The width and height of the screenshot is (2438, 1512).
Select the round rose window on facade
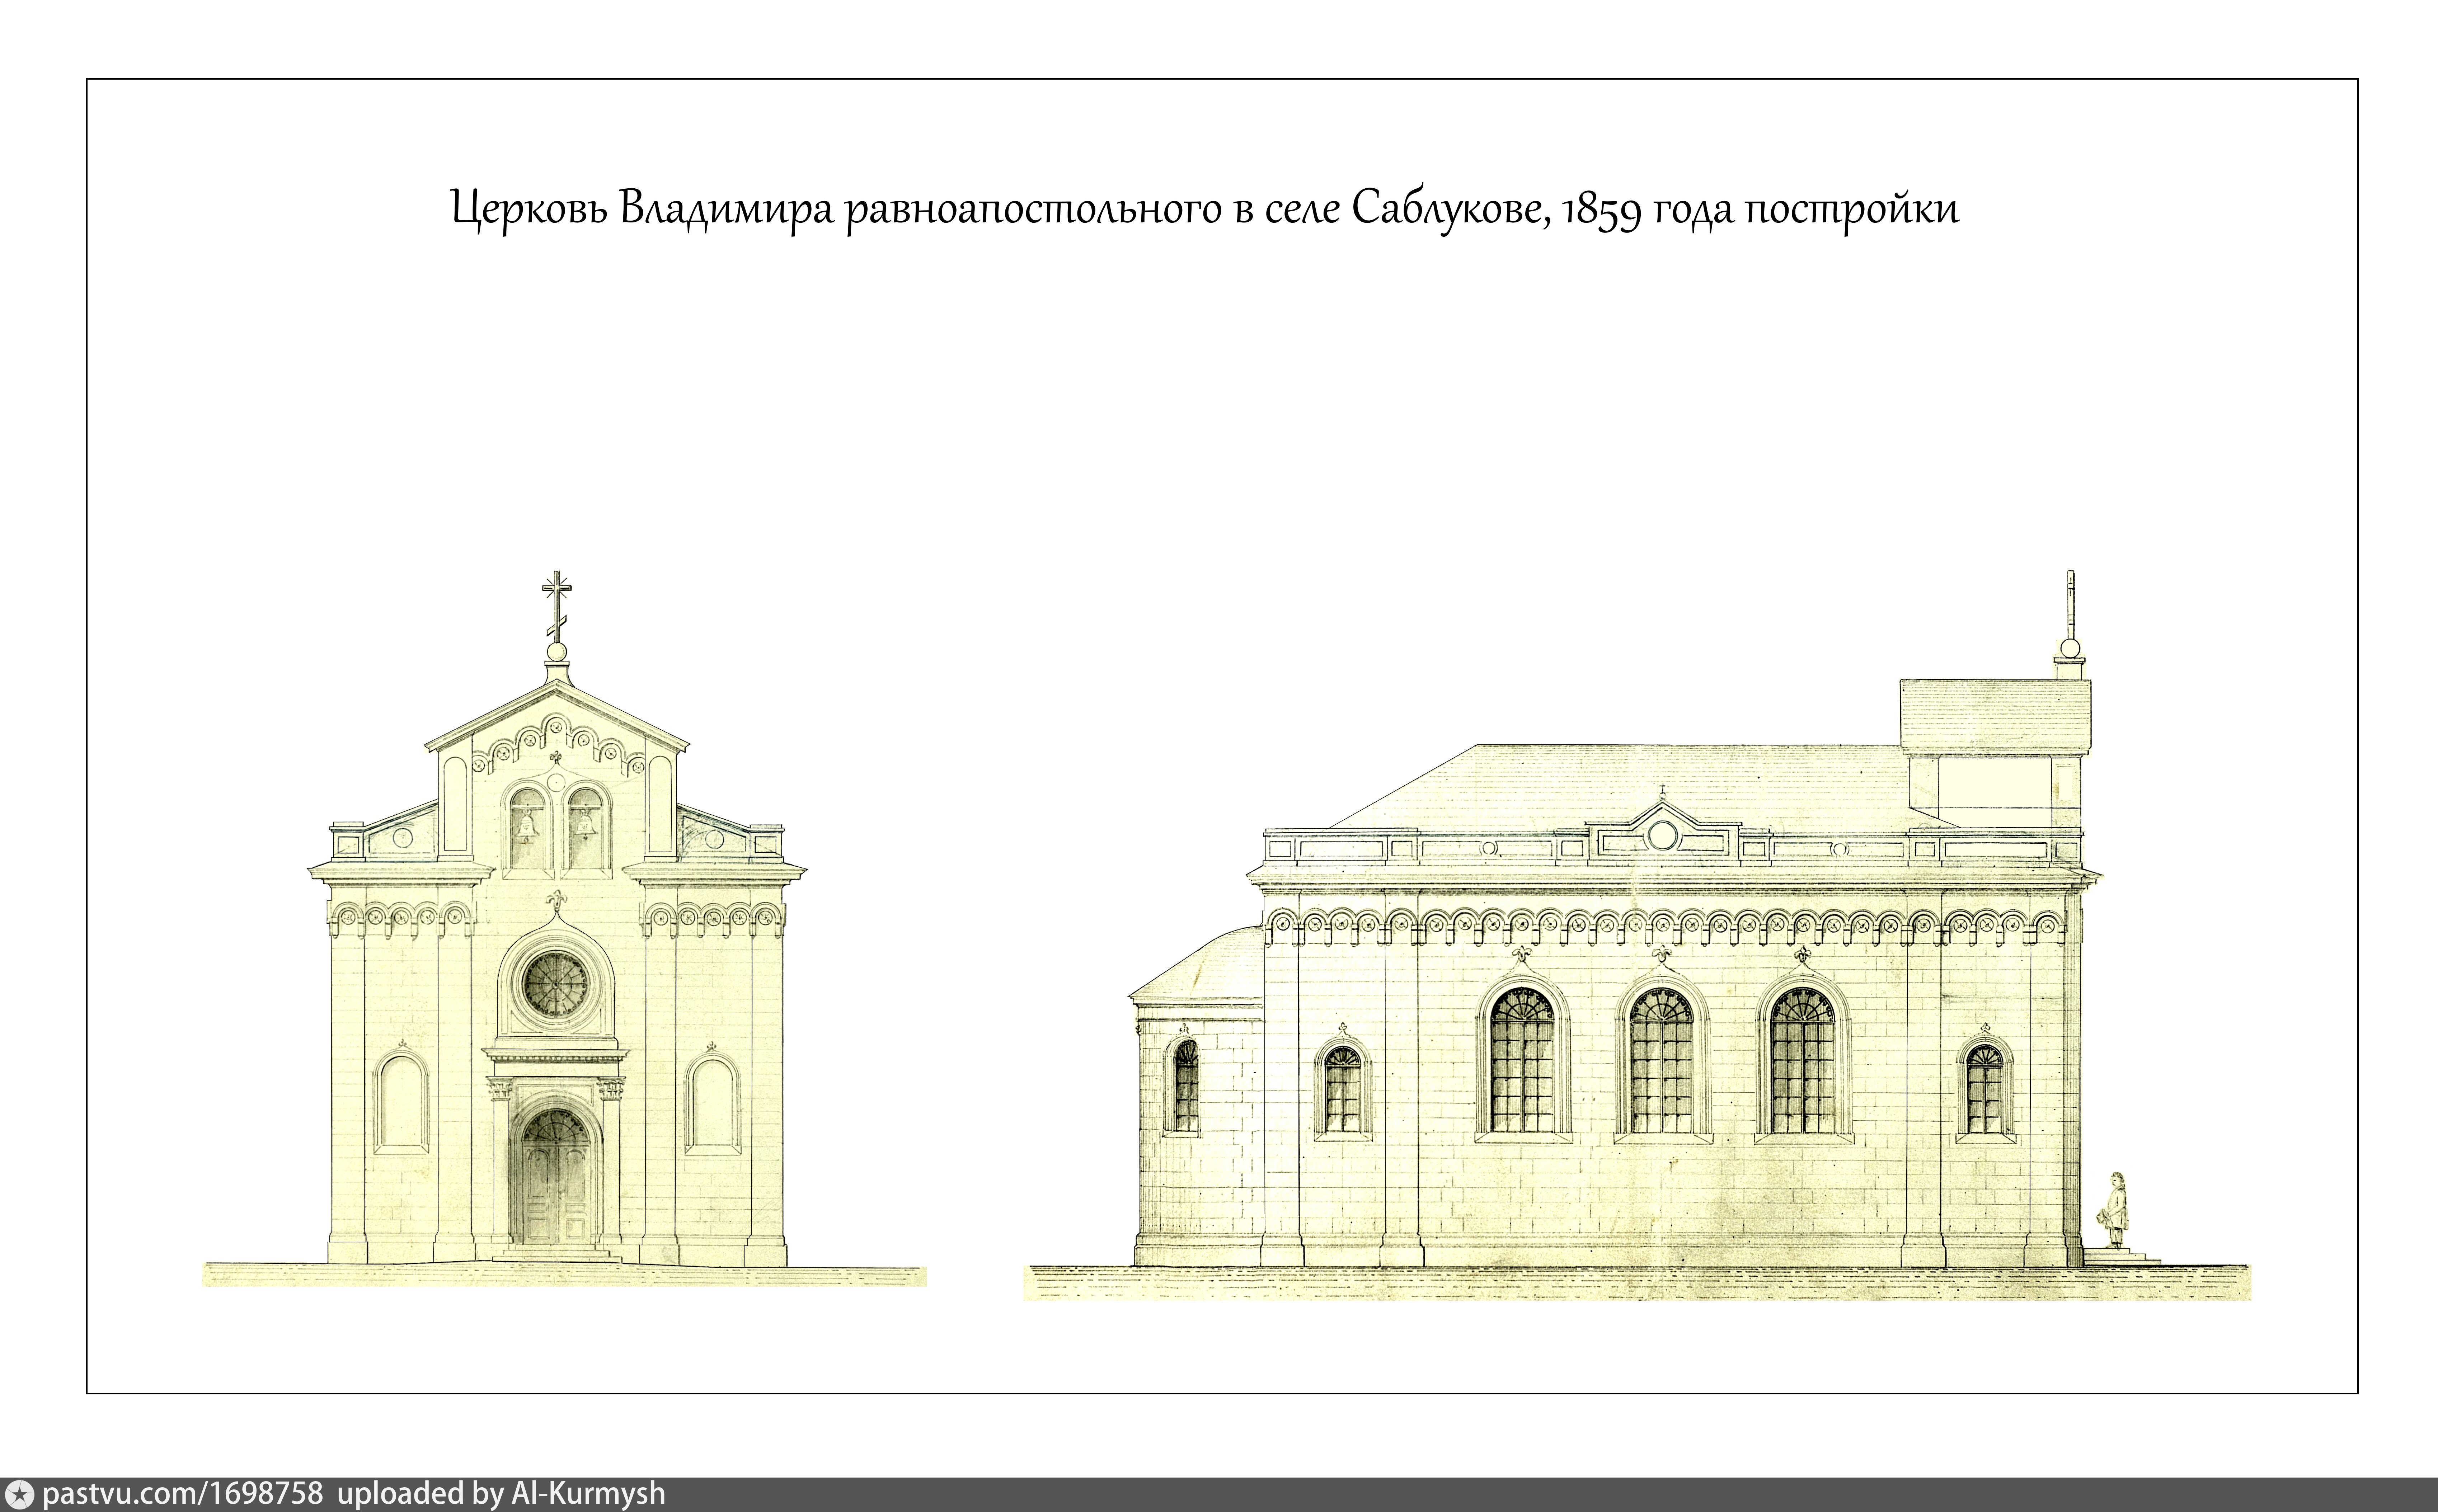click(556, 985)
